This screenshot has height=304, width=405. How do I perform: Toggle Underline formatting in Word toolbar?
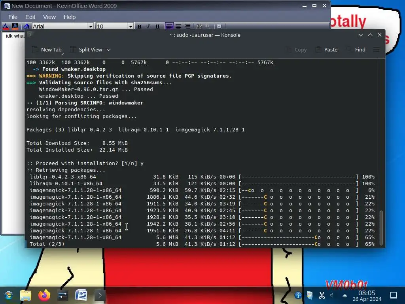point(157,27)
